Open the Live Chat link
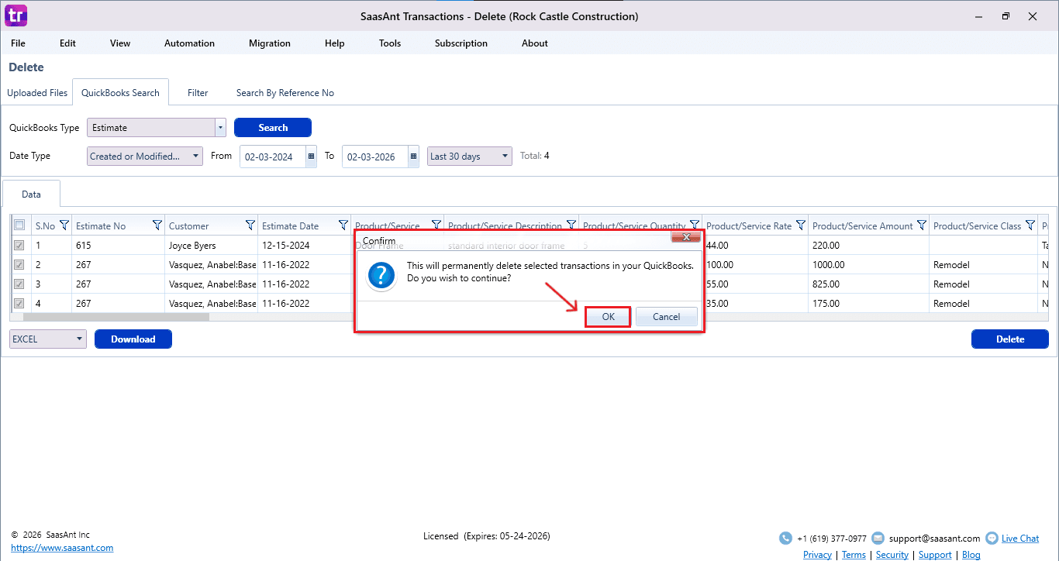This screenshot has width=1059, height=561. (x=1019, y=539)
